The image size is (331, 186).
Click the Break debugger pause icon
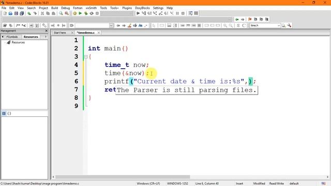click(x=177, y=13)
